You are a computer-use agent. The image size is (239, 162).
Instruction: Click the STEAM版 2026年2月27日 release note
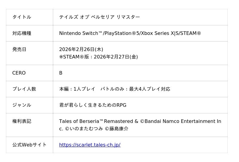pyautogui.click(x=98, y=57)
